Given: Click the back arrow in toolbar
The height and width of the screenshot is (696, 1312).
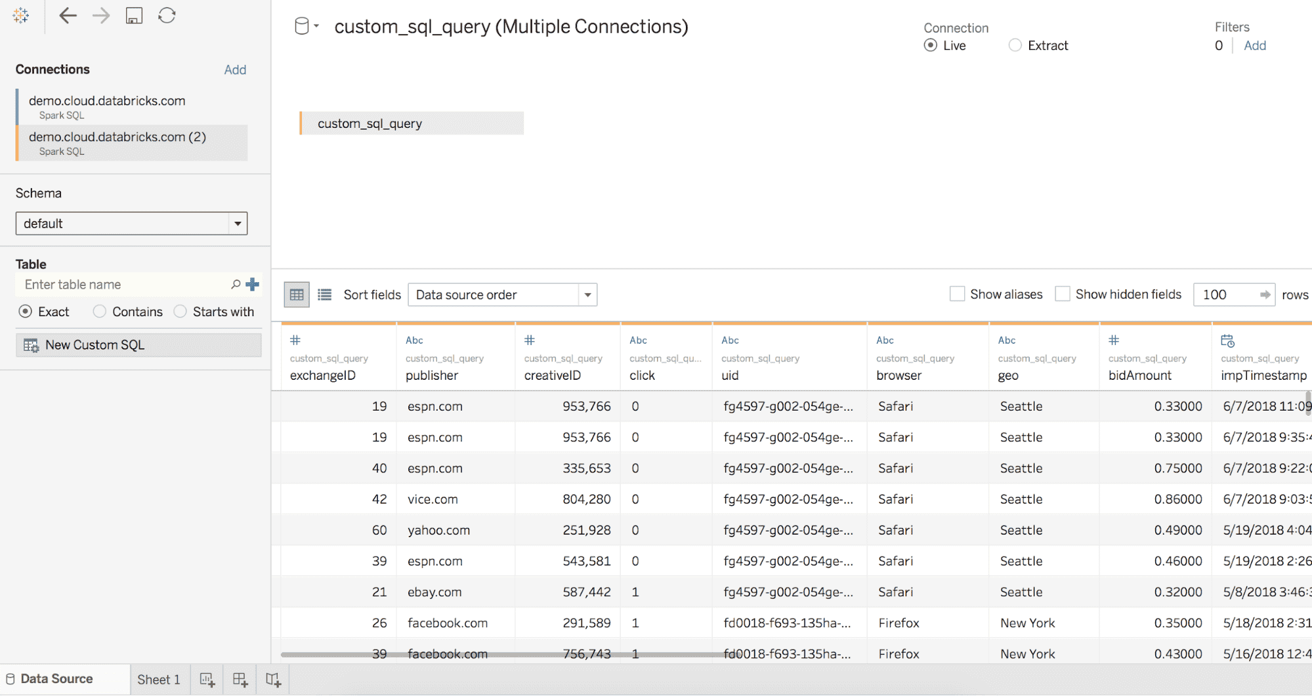Looking at the screenshot, I should point(68,16).
